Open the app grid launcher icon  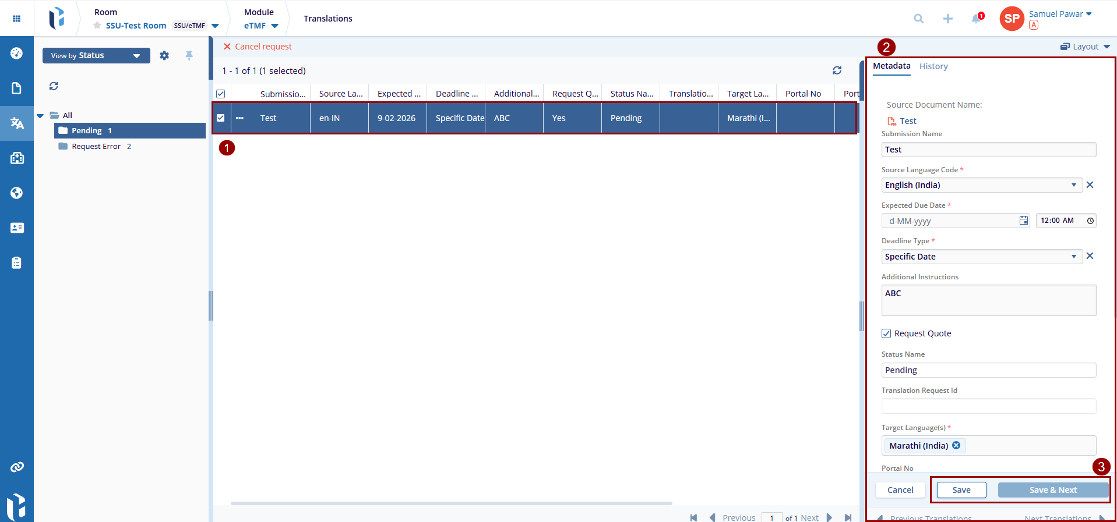(x=16, y=19)
